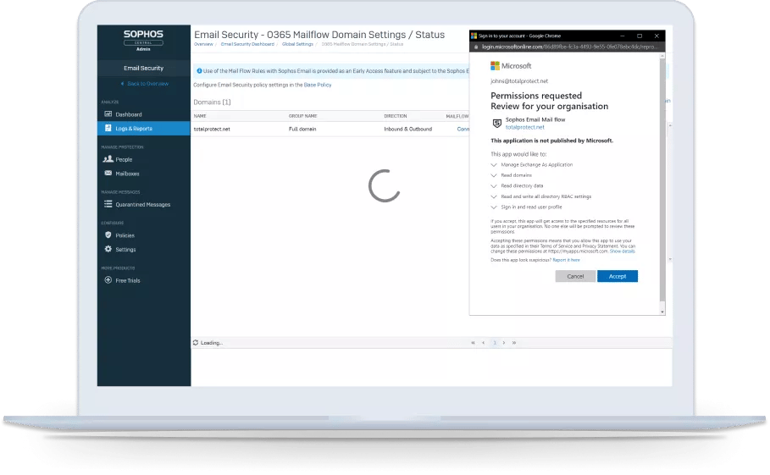Click the Cancel button in Microsoft popup
The height and width of the screenshot is (475, 770).
(575, 276)
